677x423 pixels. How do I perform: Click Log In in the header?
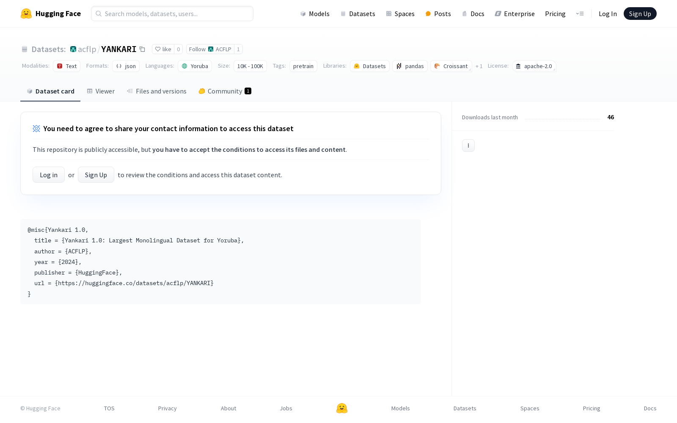click(608, 14)
